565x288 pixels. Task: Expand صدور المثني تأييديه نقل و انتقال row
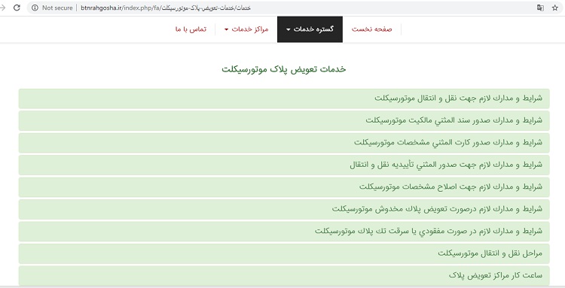[x=284, y=165]
